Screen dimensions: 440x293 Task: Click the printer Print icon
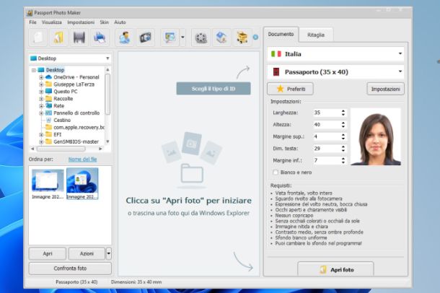pos(100,38)
